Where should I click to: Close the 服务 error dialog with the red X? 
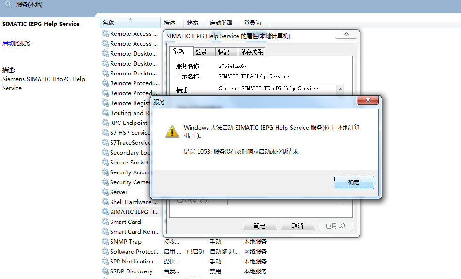click(367, 100)
